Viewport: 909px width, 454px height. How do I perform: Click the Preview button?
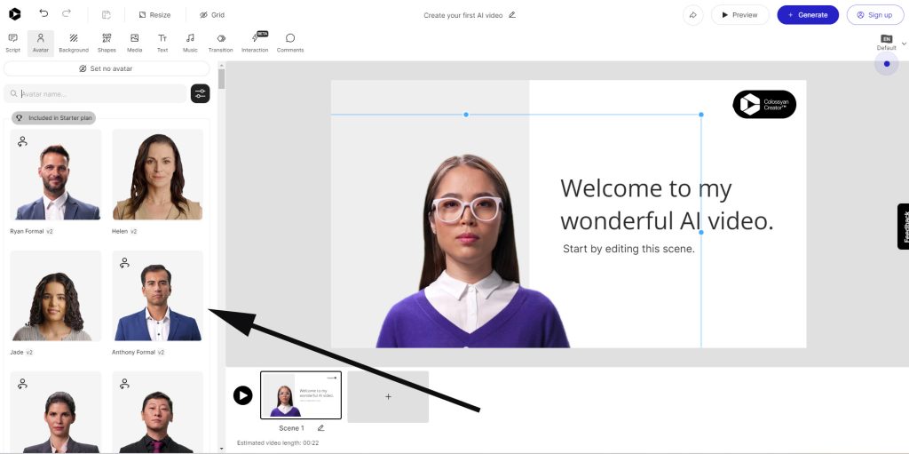pos(739,15)
